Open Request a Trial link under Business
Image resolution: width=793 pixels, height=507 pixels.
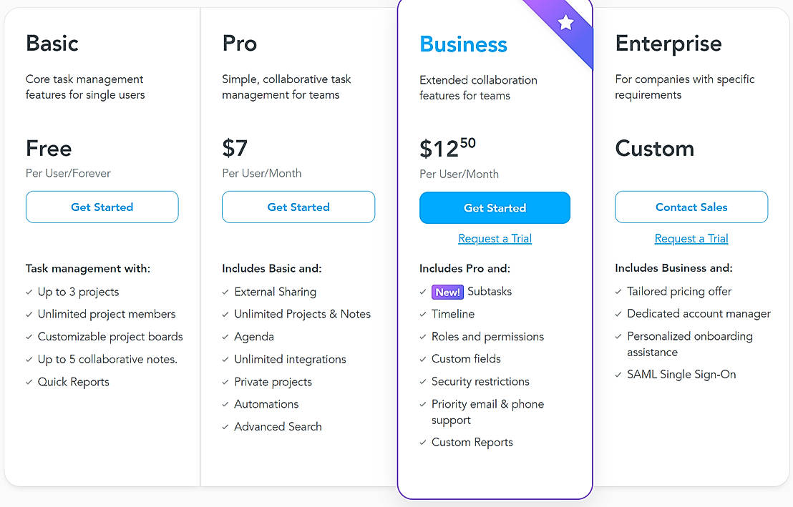(495, 239)
